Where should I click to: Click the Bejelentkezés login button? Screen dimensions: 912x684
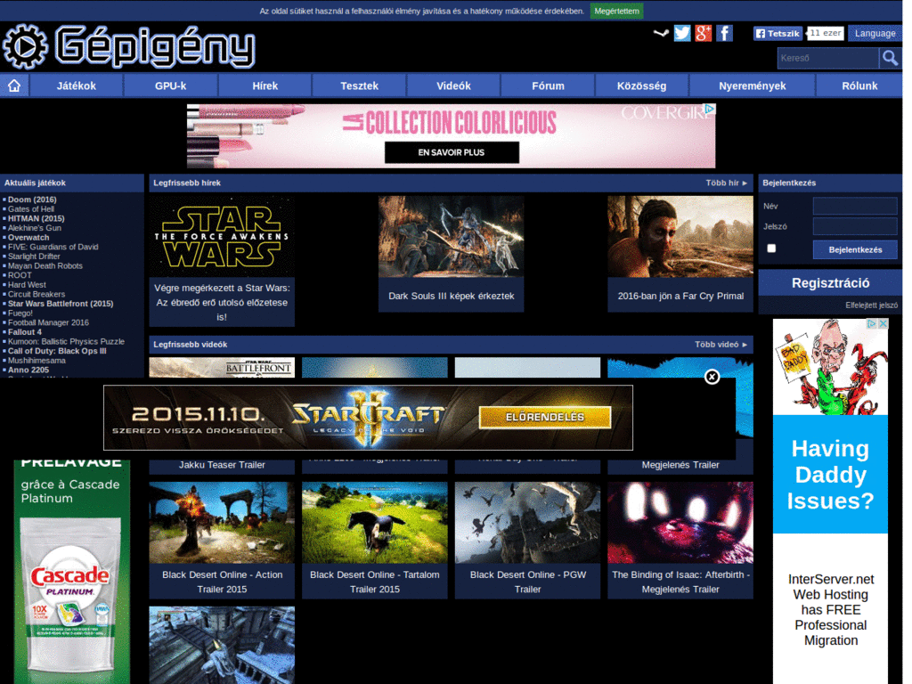pos(855,249)
